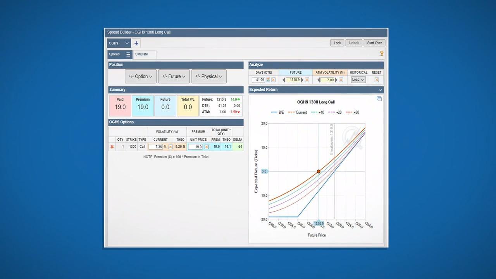Click the calendar icon next to Days (DTE)
Viewport: 496px width, 279px height.
(268, 80)
